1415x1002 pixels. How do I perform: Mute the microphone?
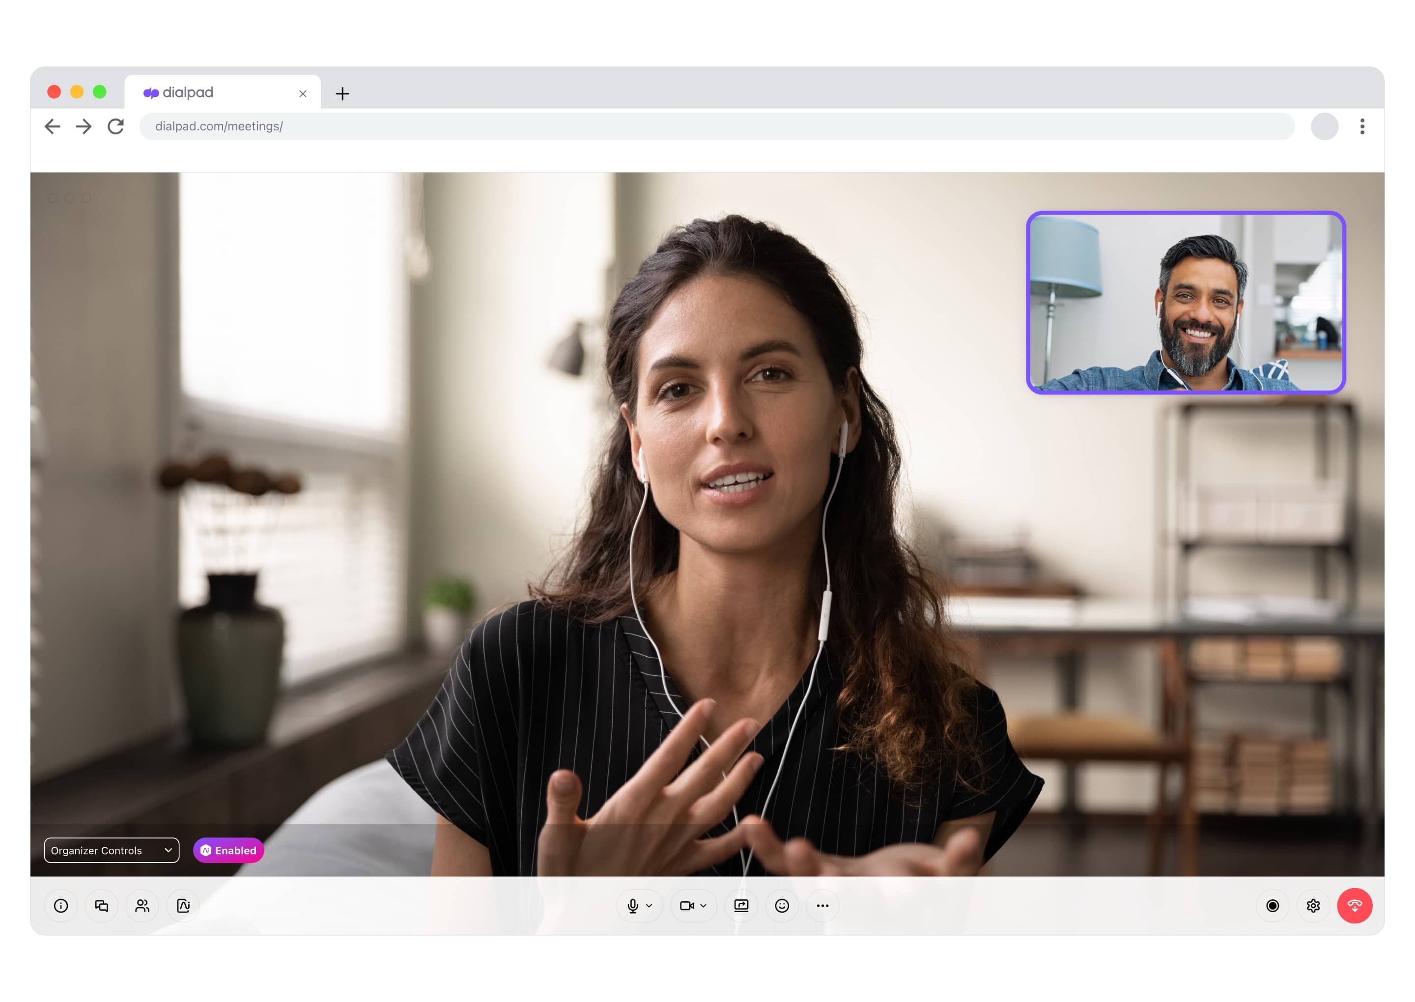coord(633,906)
